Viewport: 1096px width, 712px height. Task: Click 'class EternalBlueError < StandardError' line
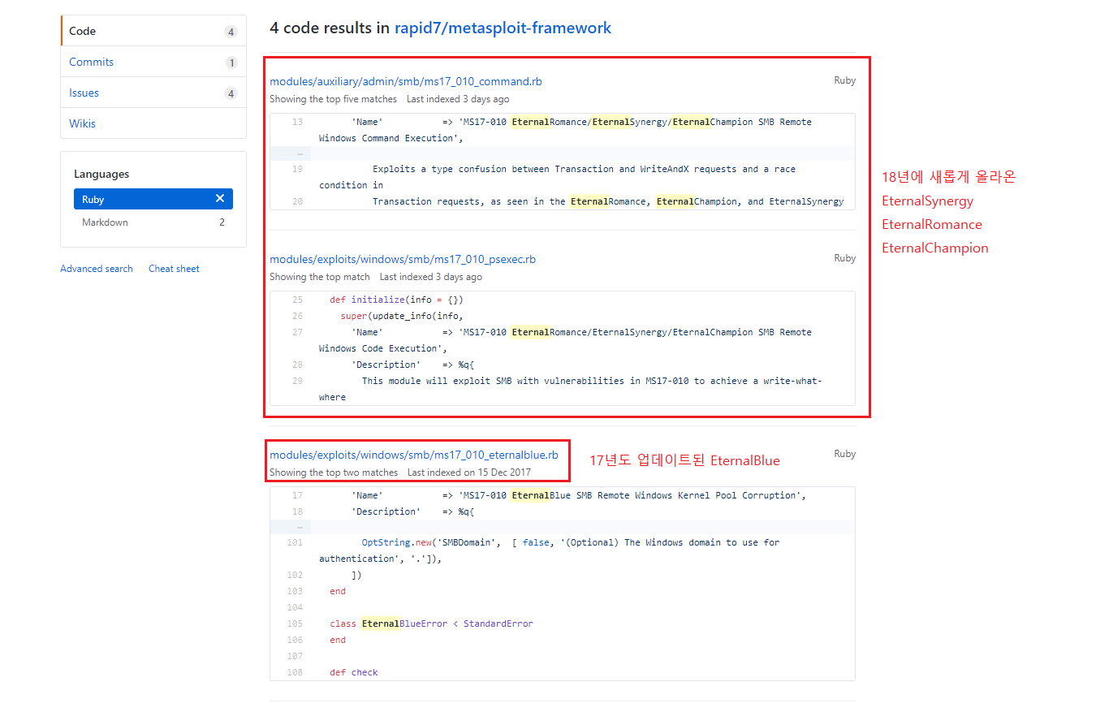[431, 624]
